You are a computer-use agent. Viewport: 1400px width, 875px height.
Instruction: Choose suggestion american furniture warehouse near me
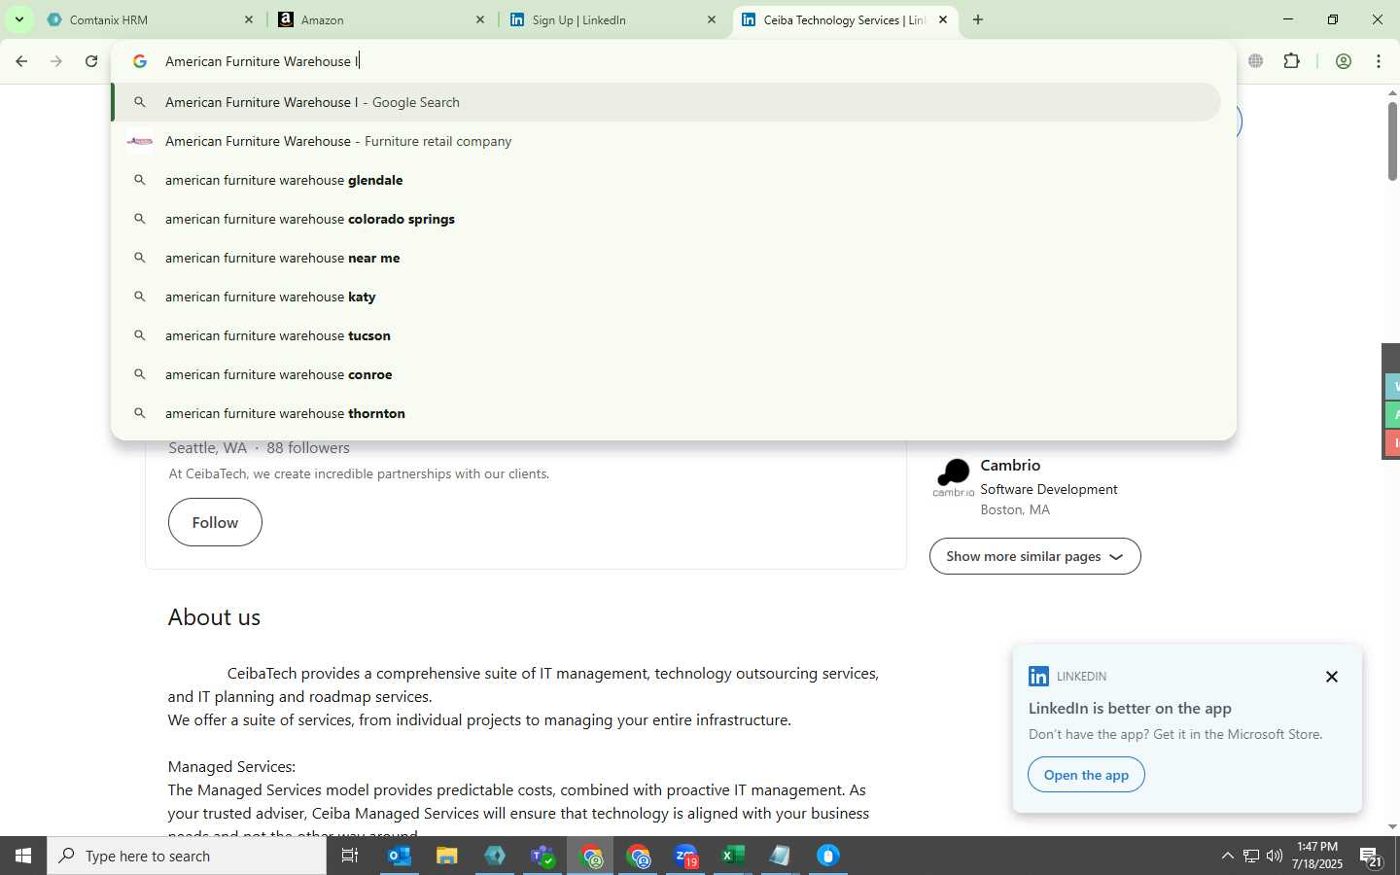[667, 258]
